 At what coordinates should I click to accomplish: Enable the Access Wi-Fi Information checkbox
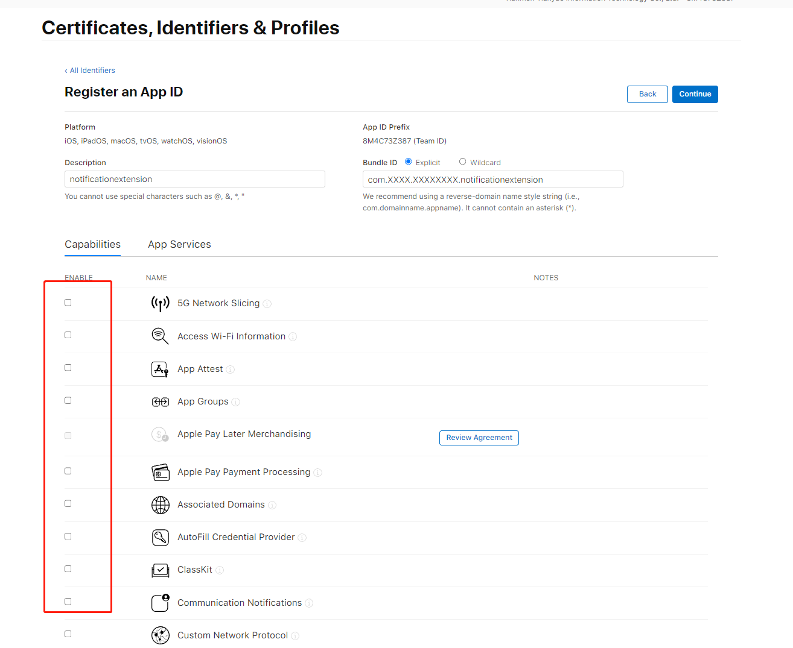68,335
